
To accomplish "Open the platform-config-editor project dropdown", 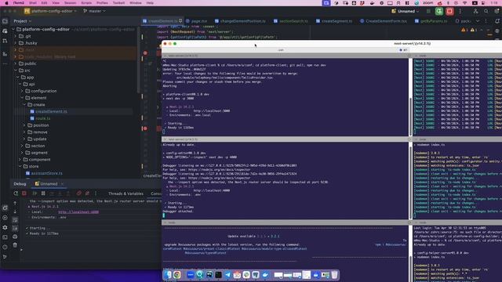I will [50, 11].
